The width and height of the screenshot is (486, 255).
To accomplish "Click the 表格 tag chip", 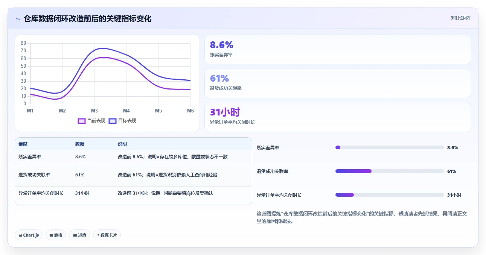I will point(56,235).
